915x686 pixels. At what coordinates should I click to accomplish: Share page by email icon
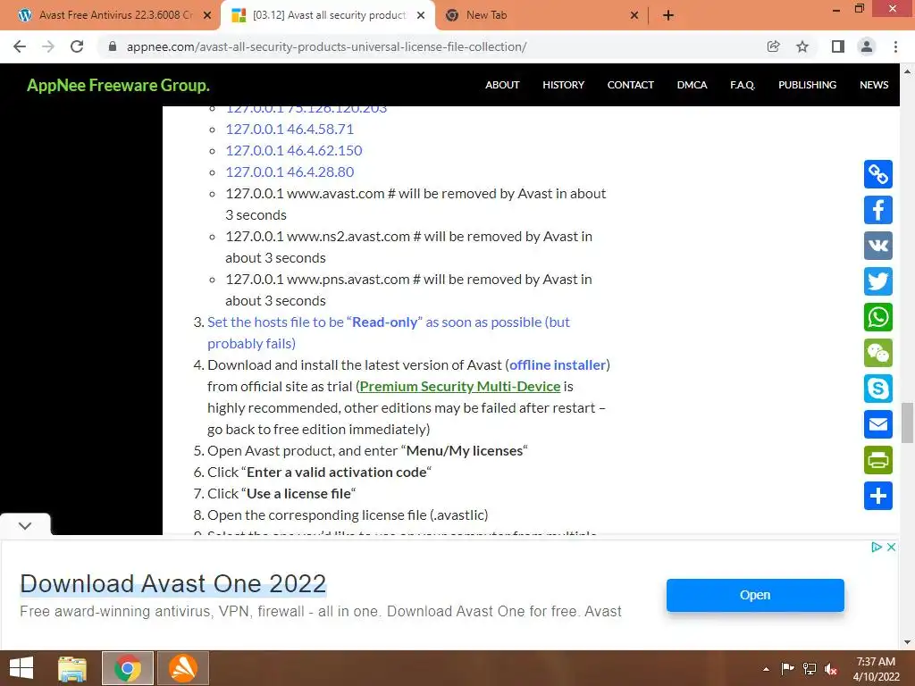coord(877,424)
